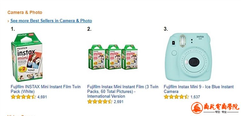
Task: Open the 4,691 reviews count
Action: (x=42, y=97)
